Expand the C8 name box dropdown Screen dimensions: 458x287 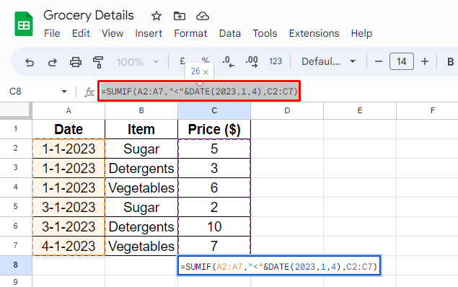[x=64, y=92]
